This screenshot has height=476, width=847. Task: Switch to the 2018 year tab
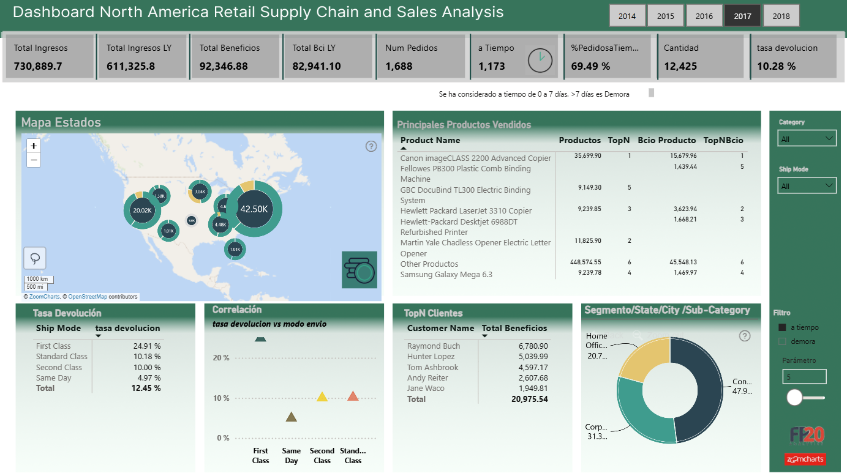[x=781, y=16]
